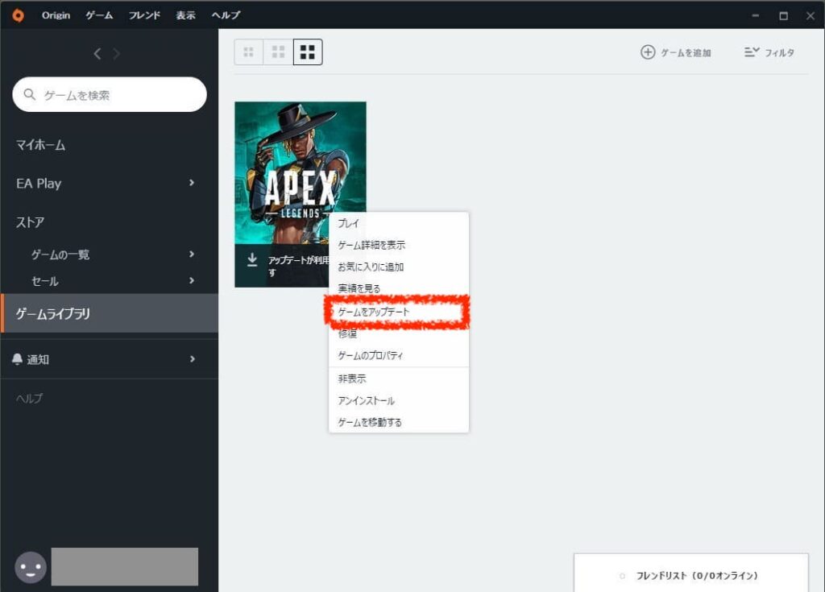Click the download arrow icon on Apex tile
Viewport: 825px width, 592px height.
click(x=252, y=259)
